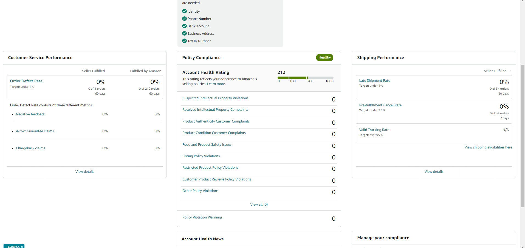Open A-to-z Guarantee claims link
The image size is (525, 248).
coord(35,131)
